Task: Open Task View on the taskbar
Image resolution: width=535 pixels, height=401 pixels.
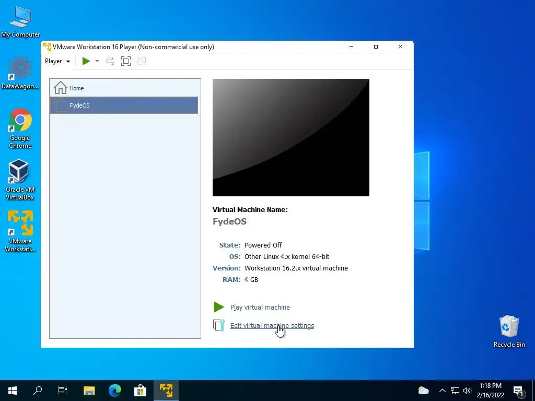Action: (63, 391)
